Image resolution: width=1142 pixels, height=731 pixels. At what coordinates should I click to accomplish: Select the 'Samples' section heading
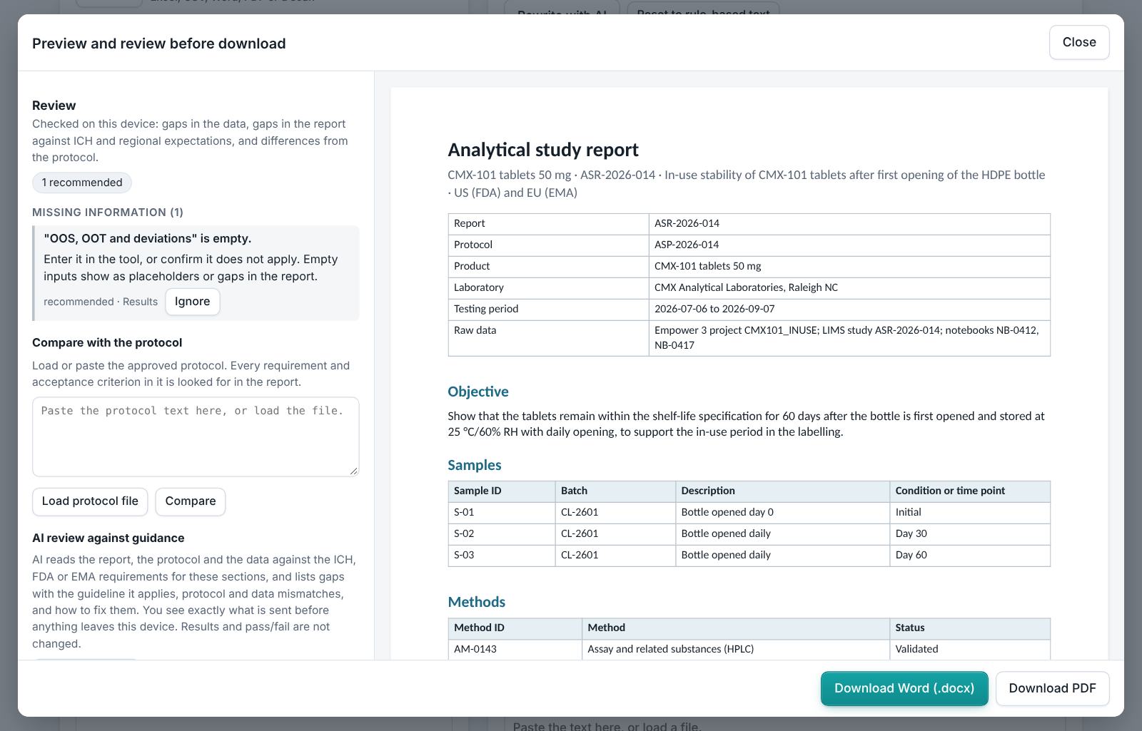(475, 465)
